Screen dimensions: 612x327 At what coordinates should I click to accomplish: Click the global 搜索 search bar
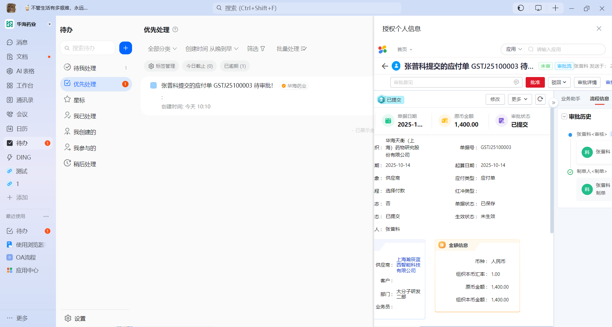[x=307, y=8]
